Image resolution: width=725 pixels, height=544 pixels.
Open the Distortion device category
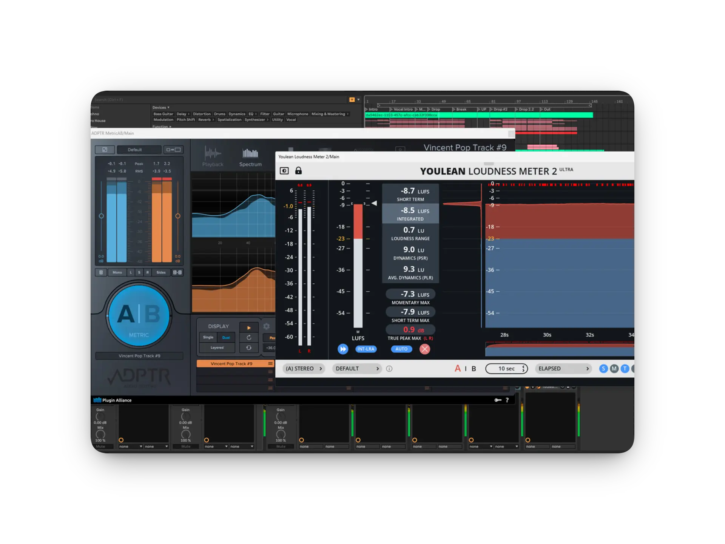[x=202, y=114]
